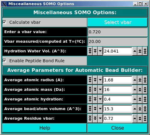Click Average Residue vbar field showing 0.72

pos(118,118)
